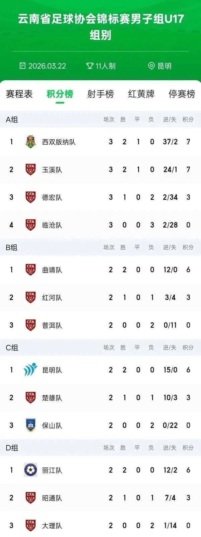Select the active 积分榜 tab

60,94
